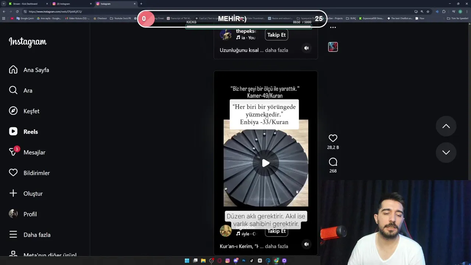Go to previous reel with up arrow
The image size is (471, 265).
point(446,126)
